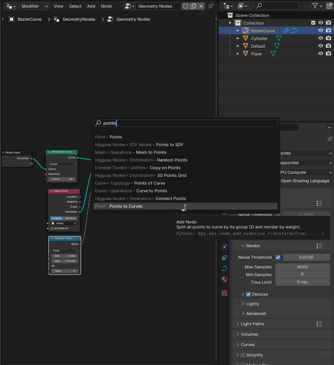Open the View menu
The image size is (334, 365).
pyautogui.click(x=58, y=6)
